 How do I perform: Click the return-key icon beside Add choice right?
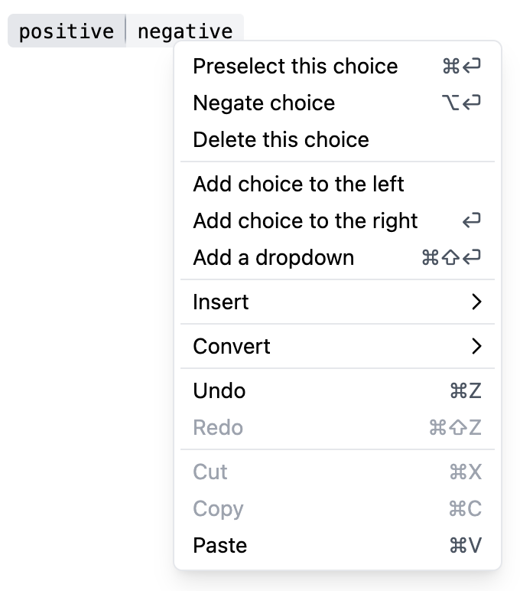pos(472,221)
